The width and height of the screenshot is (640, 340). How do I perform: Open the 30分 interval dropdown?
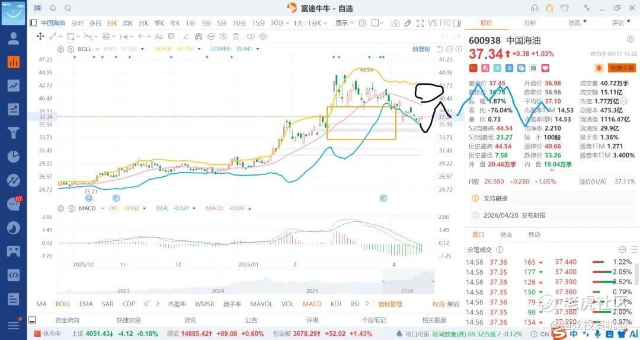pyautogui.click(x=280, y=23)
